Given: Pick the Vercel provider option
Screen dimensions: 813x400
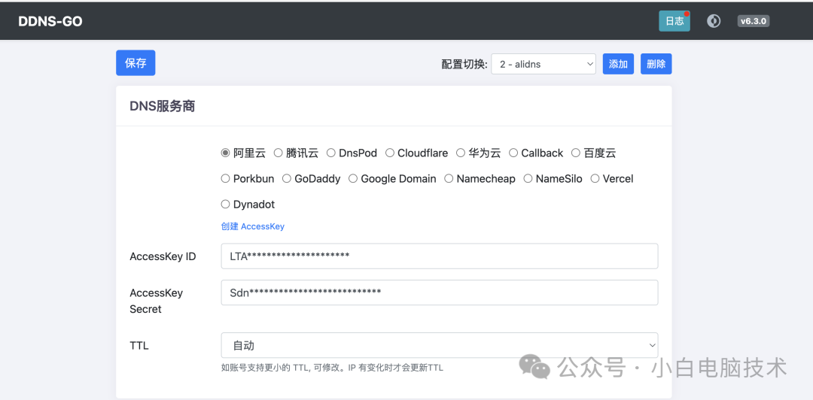Looking at the screenshot, I should pyautogui.click(x=595, y=179).
